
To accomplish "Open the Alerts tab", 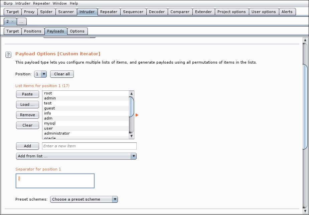I will [287, 12].
